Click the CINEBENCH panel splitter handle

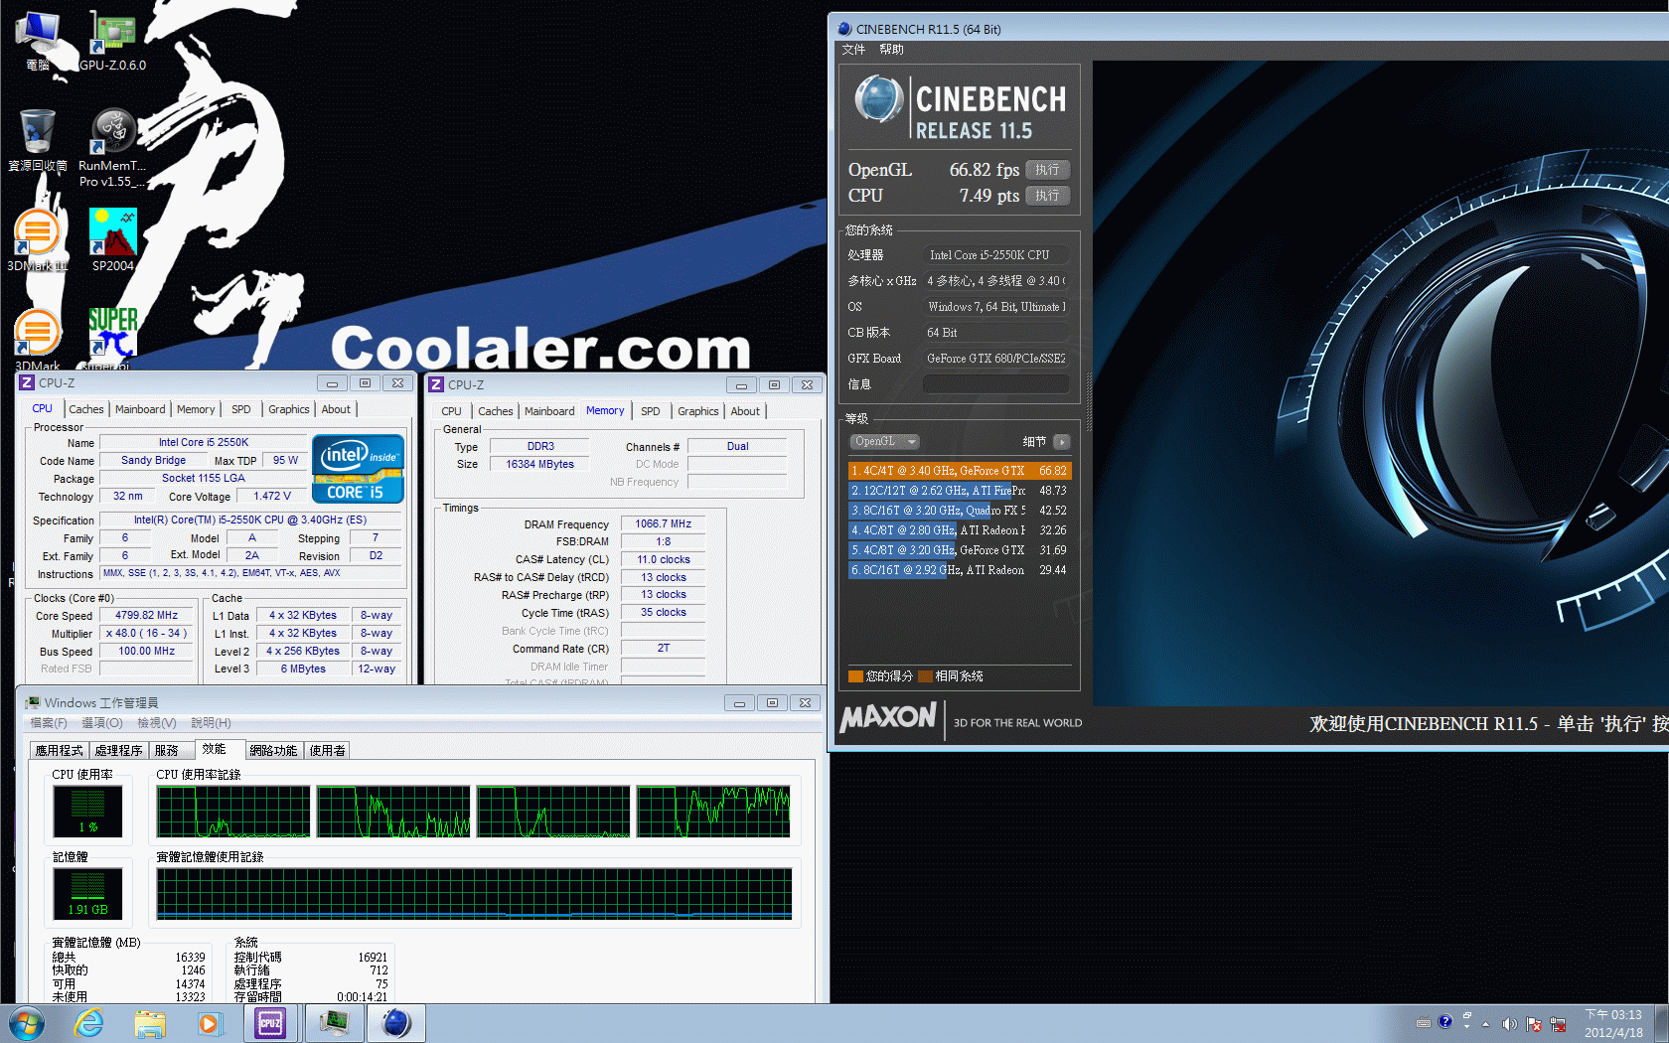pyautogui.click(x=1088, y=402)
